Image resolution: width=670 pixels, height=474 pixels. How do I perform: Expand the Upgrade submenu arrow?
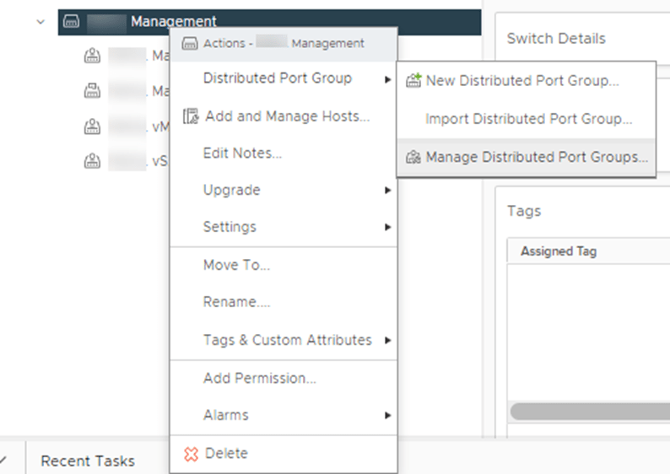pos(387,191)
